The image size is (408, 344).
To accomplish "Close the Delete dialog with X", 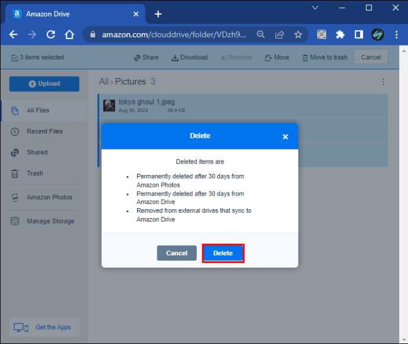I will tap(285, 137).
